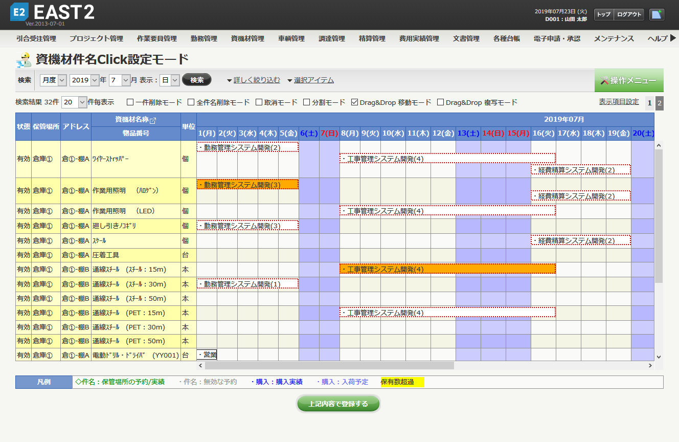Click the 単位 column header

[188, 126]
